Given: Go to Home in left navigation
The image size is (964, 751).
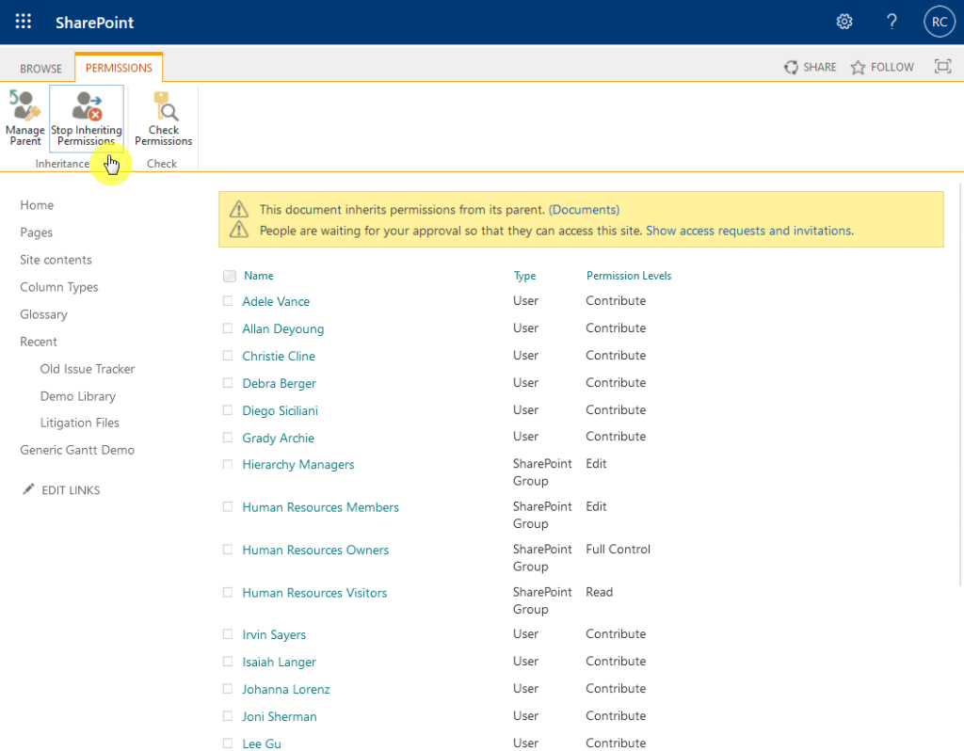Looking at the screenshot, I should click(x=37, y=205).
